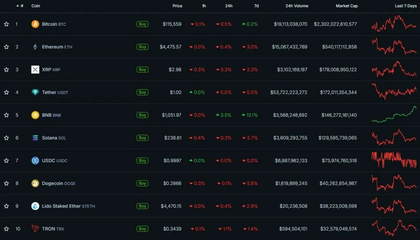Click the Dogecoin logo icon
420x240 pixels.
pyautogui.click(x=35, y=183)
